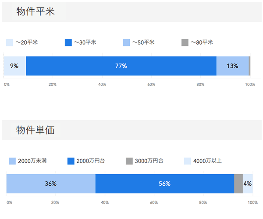263x219 pixels.
Task: Select the 77% bar segment
Action: (x=121, y=66)
